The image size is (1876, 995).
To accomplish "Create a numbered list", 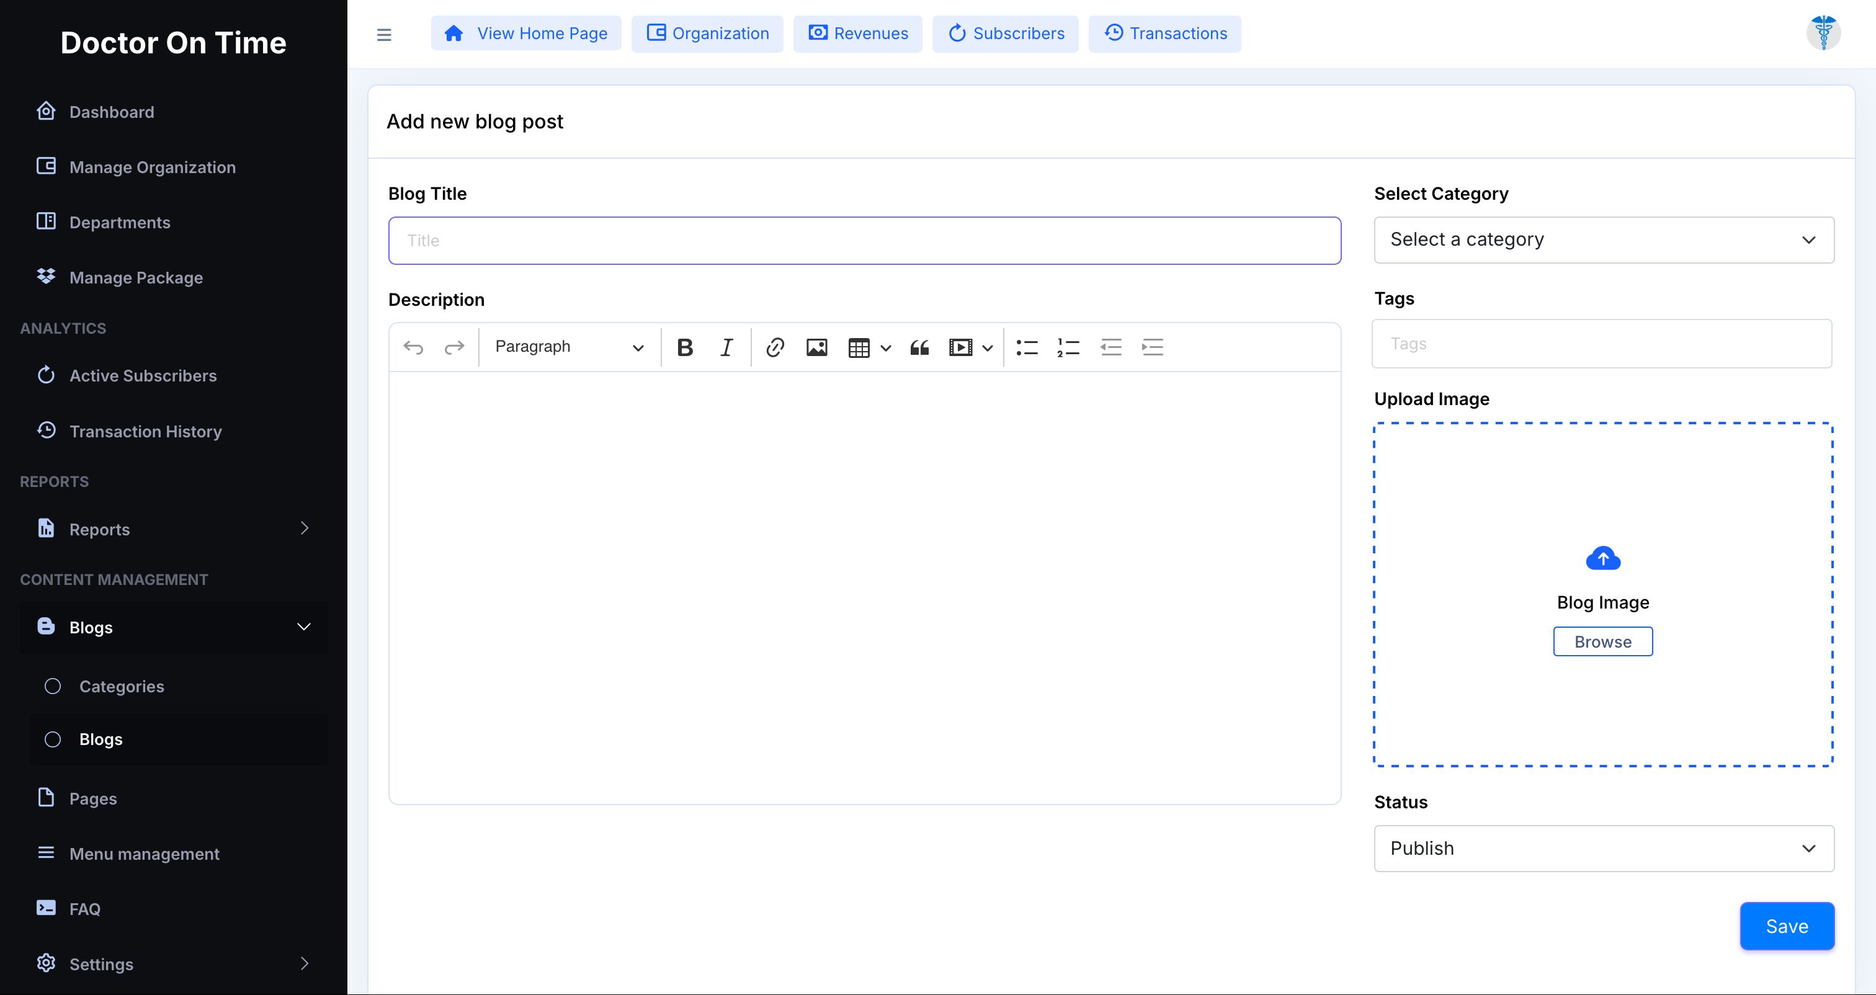I will pos(1068,347).
